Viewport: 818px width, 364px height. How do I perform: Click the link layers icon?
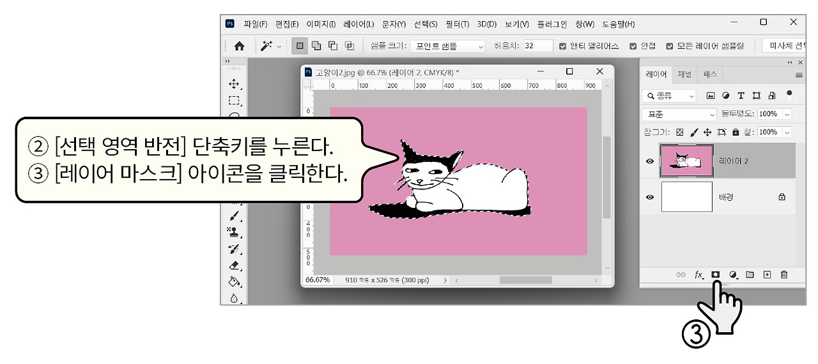(x=681, y=275)
